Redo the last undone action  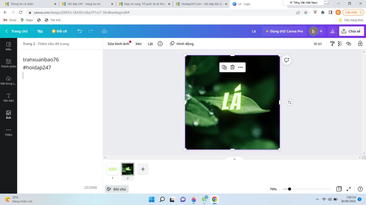[x=91, y=31]
